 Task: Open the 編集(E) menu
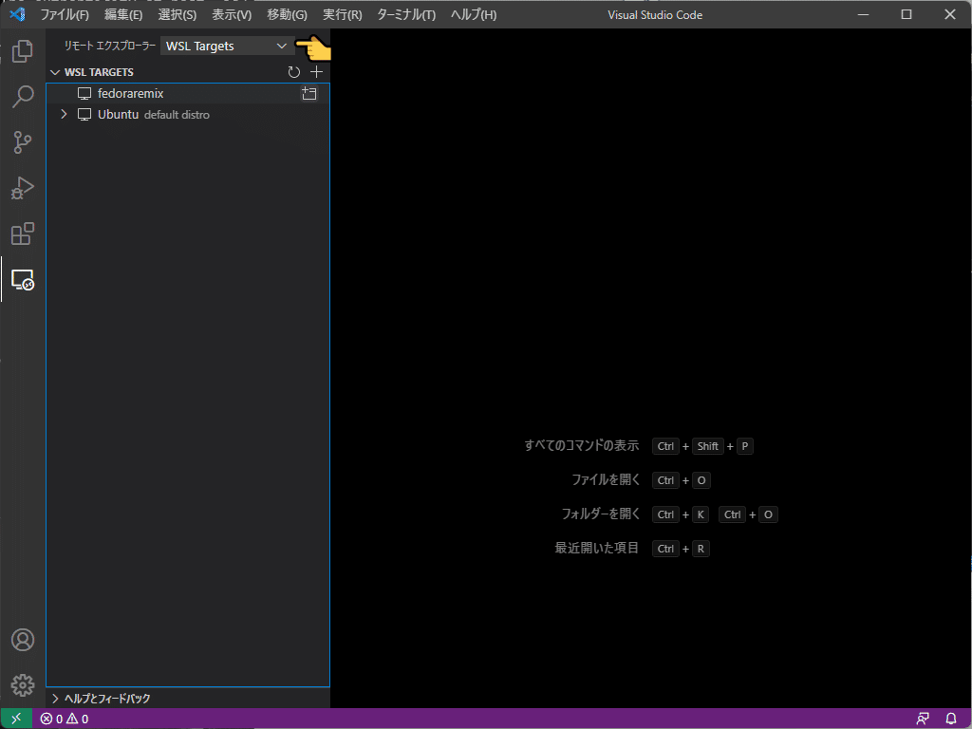coord(122,14)
